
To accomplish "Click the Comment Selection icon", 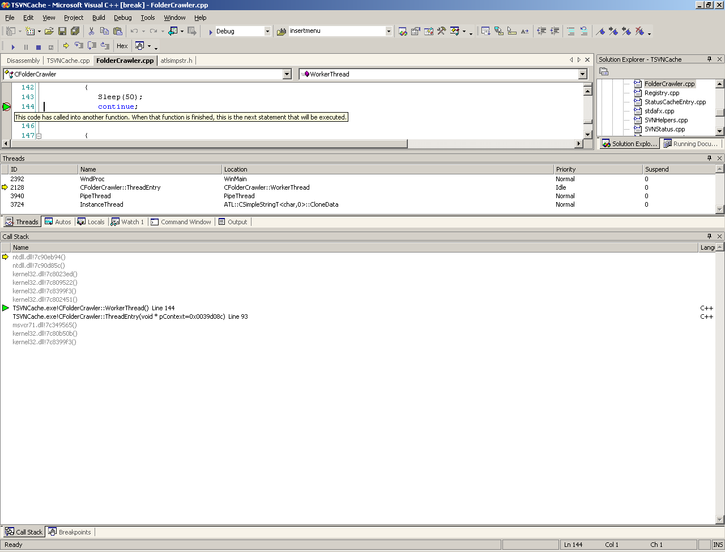I will [570, 31].
